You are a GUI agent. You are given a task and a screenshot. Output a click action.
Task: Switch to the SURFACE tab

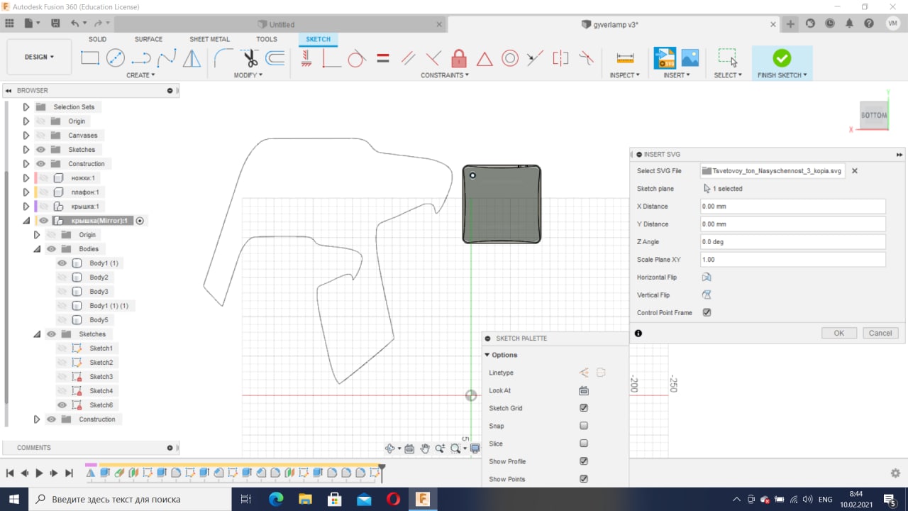tap(148, 39)
